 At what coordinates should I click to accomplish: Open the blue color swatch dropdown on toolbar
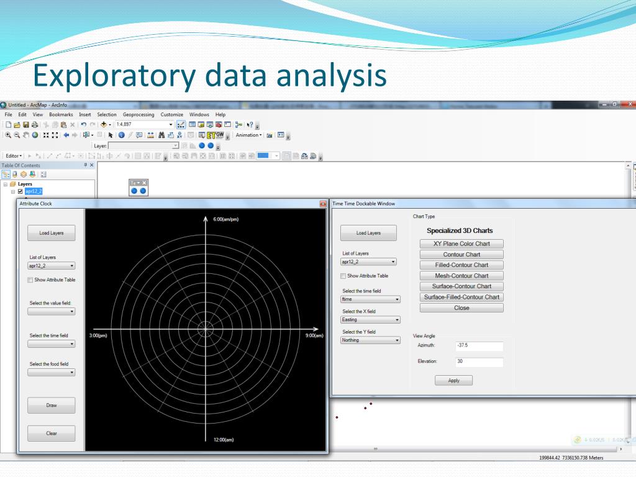tap(276, 156)
